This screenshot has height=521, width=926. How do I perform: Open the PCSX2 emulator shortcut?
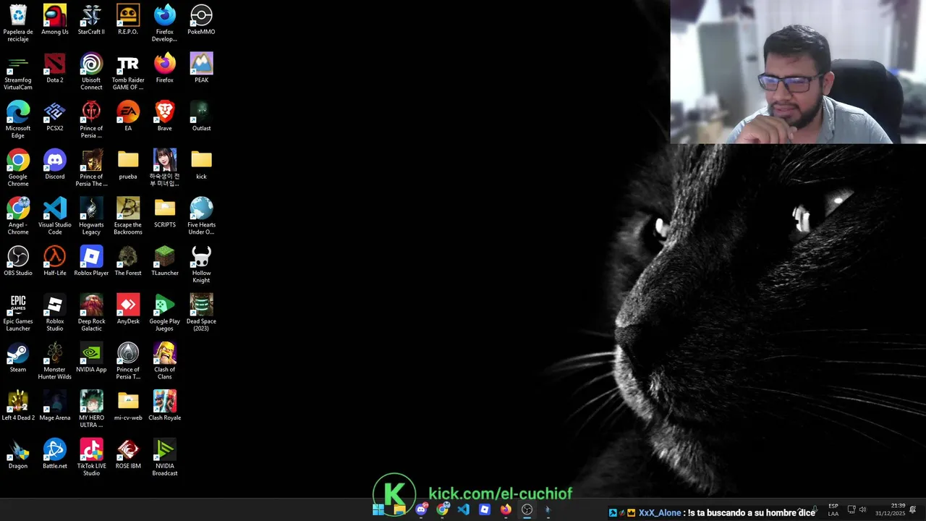coord(55,116)
